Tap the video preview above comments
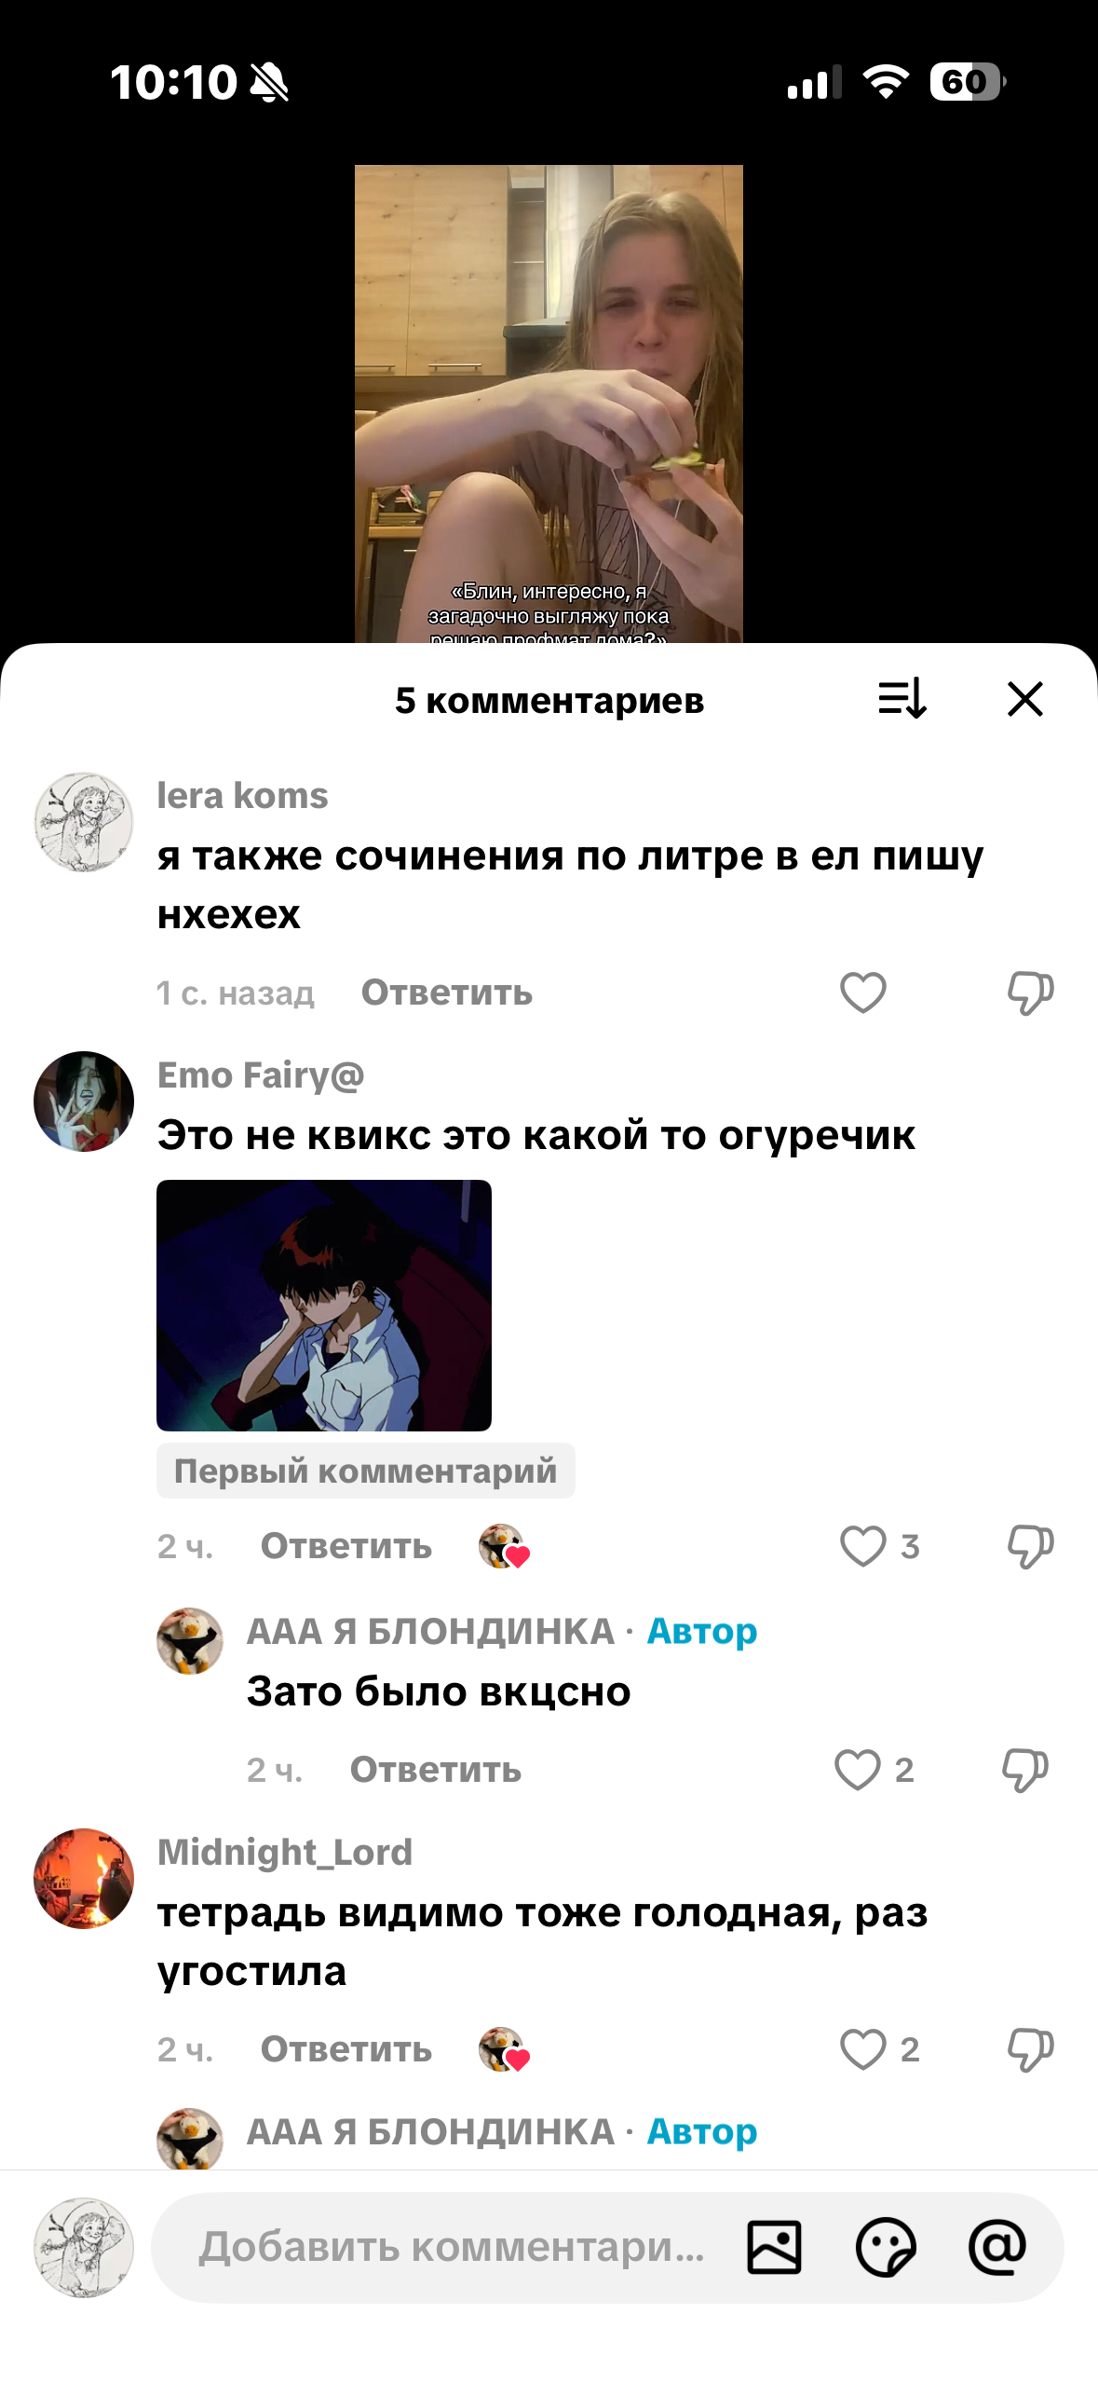Screen dimensions: 1098x2382 [549, 404]
